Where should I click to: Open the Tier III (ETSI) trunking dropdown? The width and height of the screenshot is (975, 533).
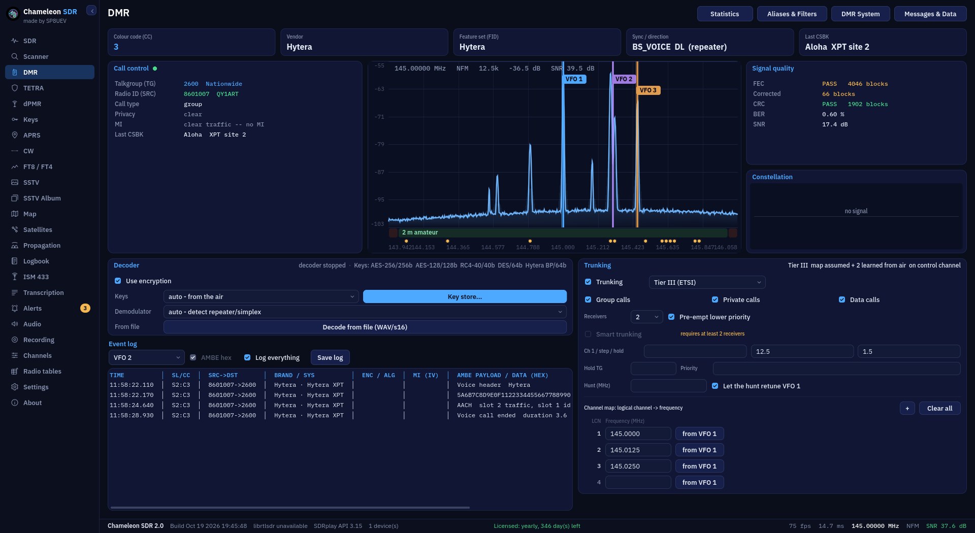[707, 282]
